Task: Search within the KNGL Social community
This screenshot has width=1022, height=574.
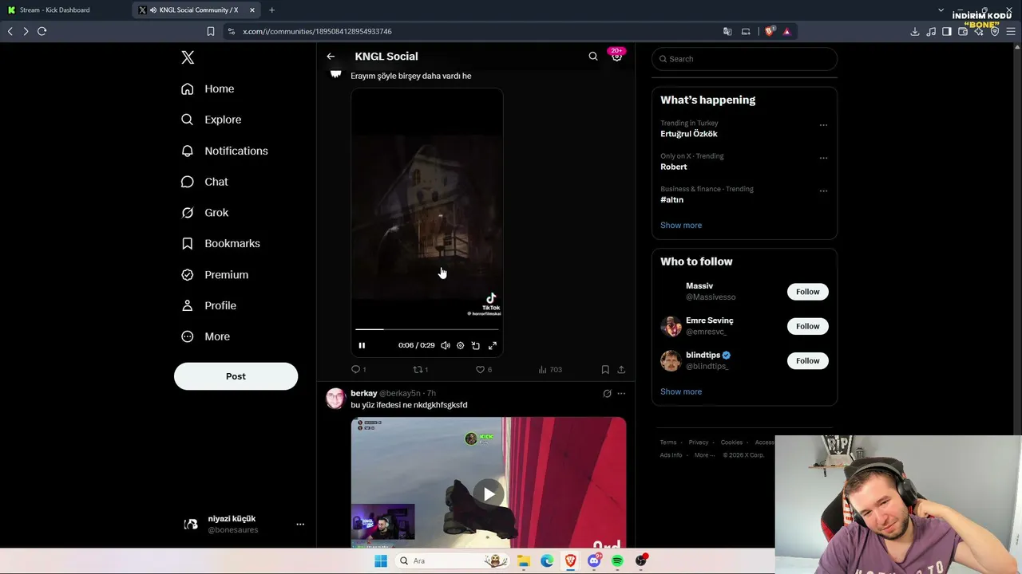Action: coord(593,57)
